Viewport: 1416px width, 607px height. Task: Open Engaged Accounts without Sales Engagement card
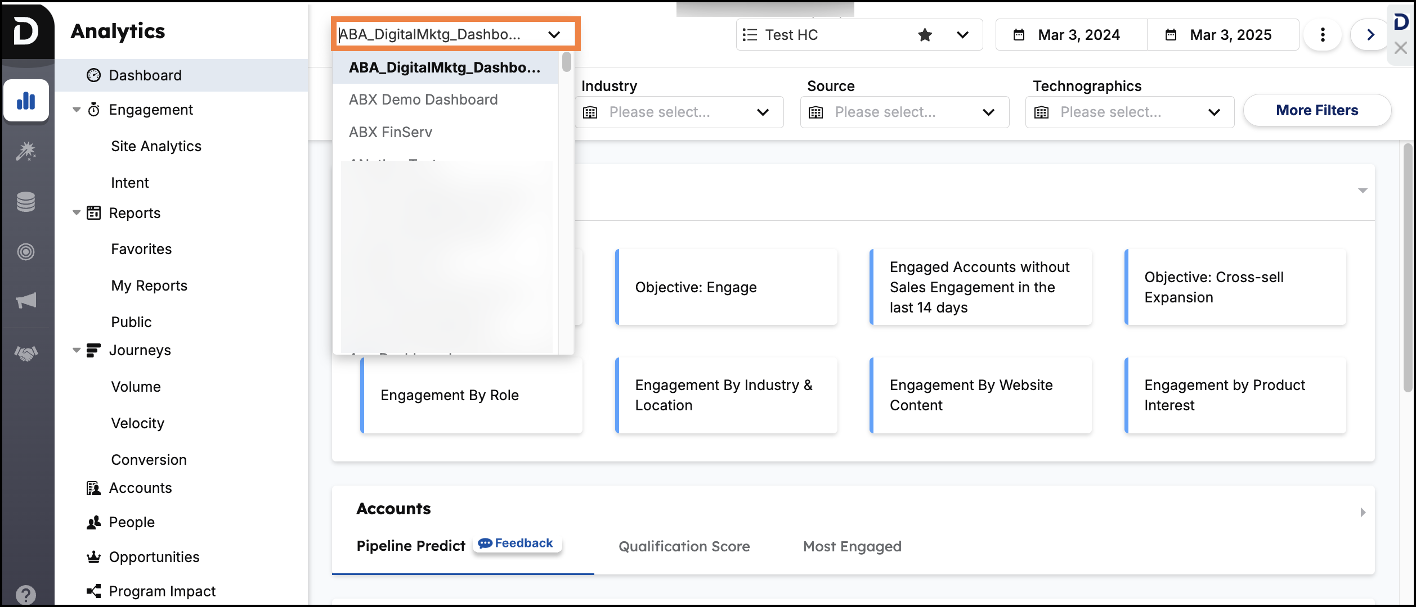(980, 287)
